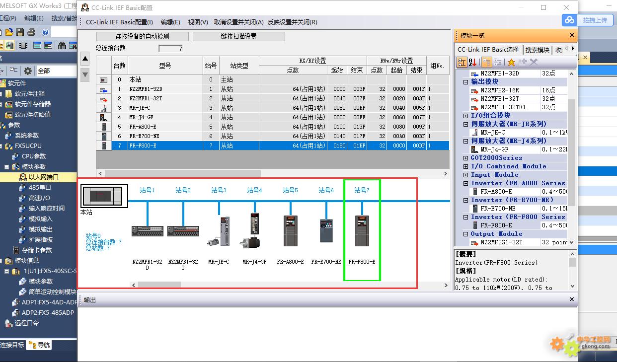Image resolution: width=617 pixels, height=362 pixels.
Task: Click the tree view toggle icon beside gear
Action: tap(14, 71)
